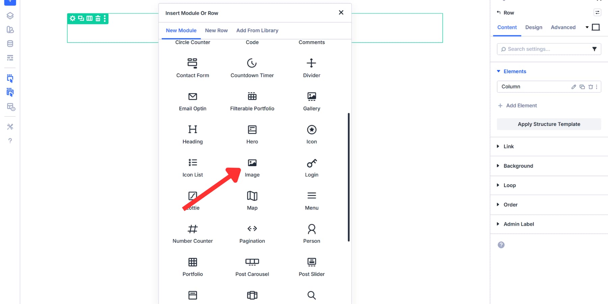This screenshot has height=304, width=608.
Task: Choose the Map module
Action: coord(252,200)
